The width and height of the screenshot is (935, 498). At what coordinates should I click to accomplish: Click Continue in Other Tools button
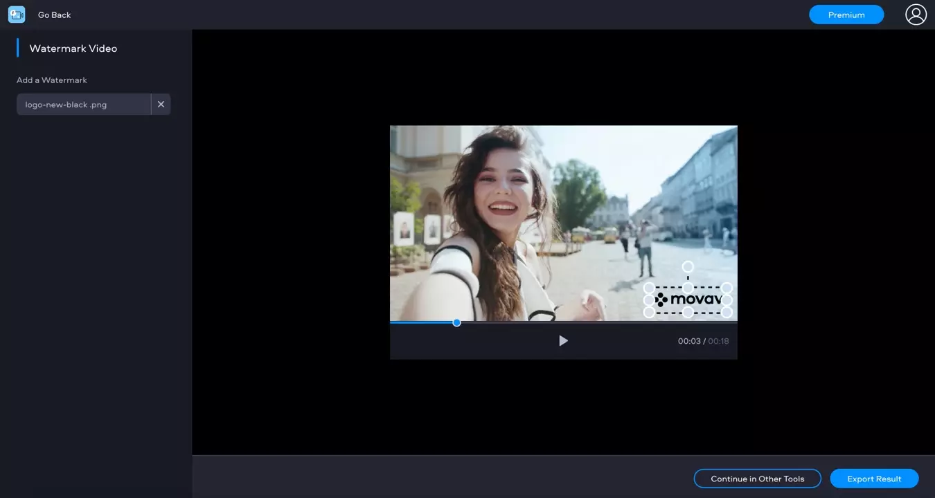pos(758,479)
